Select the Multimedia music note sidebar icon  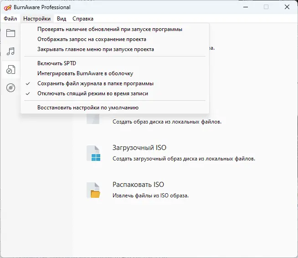10,52
